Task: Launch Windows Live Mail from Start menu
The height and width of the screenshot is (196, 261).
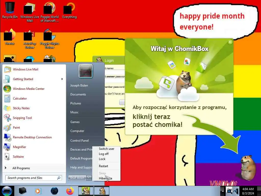Action: 34,69
